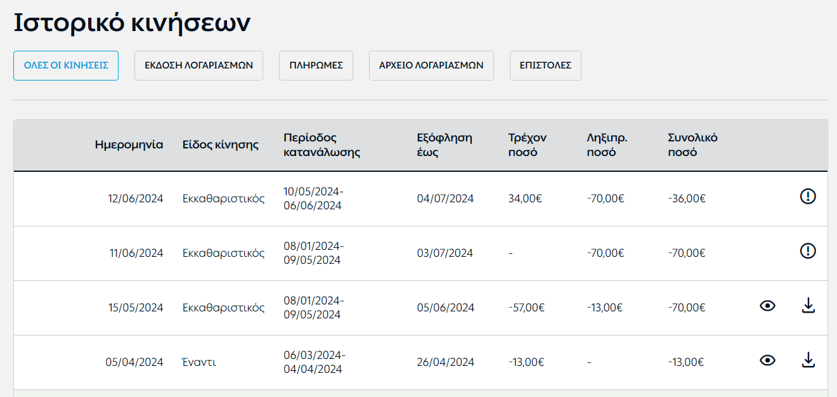This screenshot has height=397, width=837.
Task: Click the alert icon on the 12/06/2024 row
Action: click(x=808, y=197)
